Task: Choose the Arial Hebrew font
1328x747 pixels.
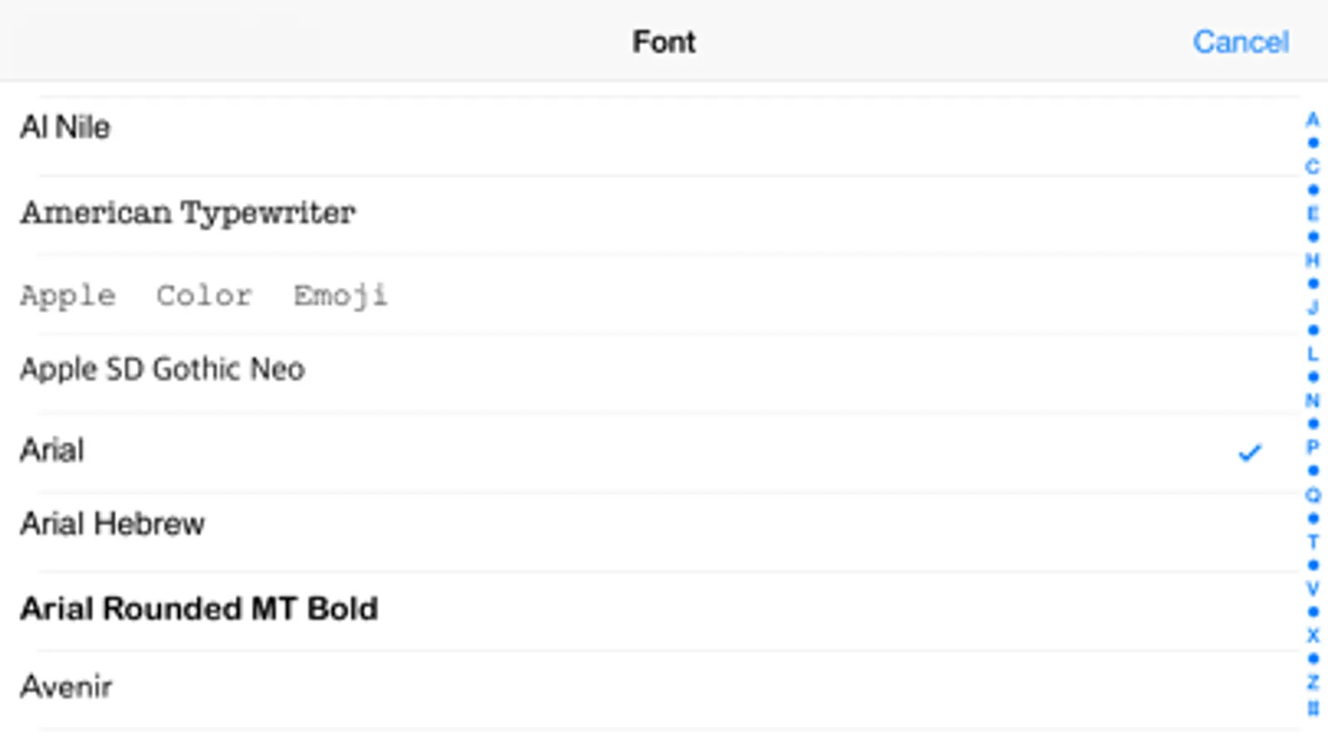Action: (x=112, y=525)
